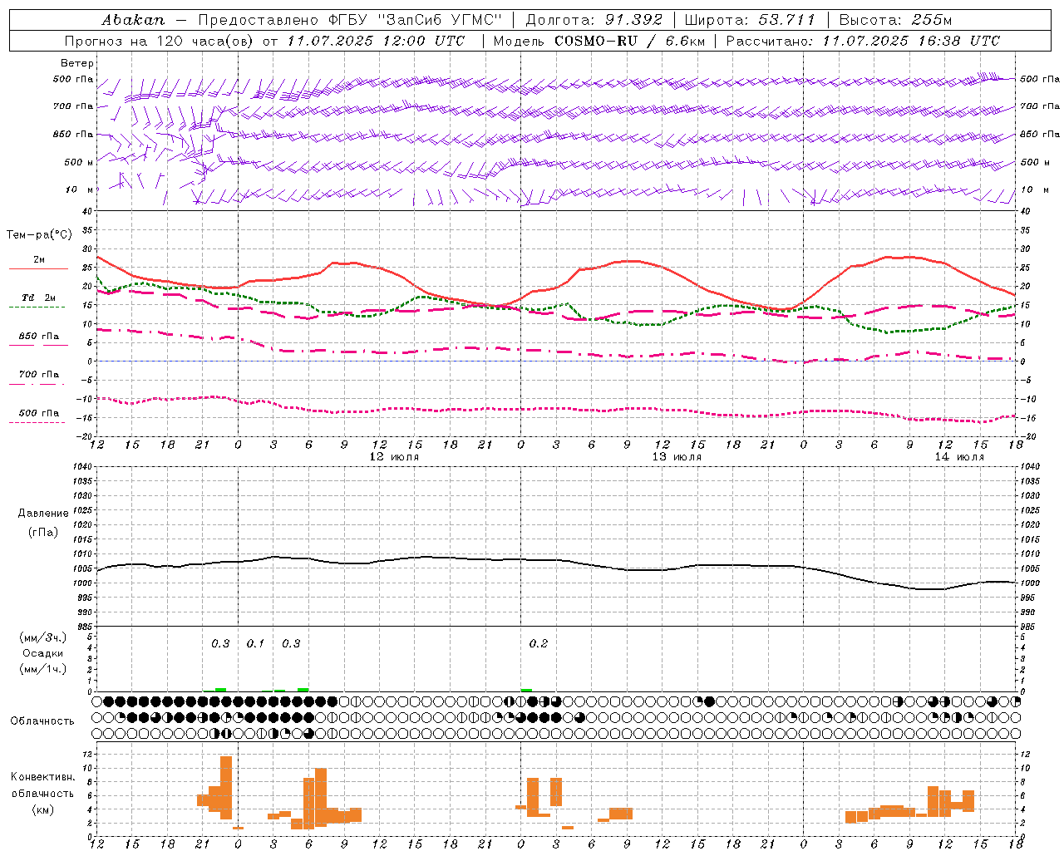This screenshot has height=851, width=1064.
Task: Click the 0.1 precipitation amount value
Action: point(255,643)
